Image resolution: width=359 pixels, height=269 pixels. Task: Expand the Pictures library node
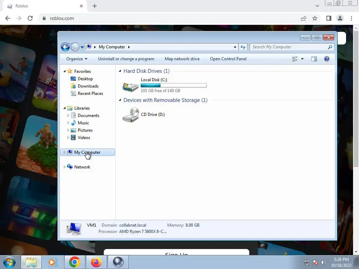point(68,130)
